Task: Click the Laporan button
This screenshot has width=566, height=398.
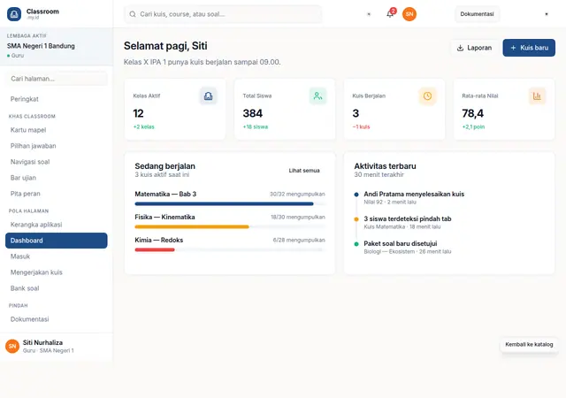Action: tap(474, 48)
